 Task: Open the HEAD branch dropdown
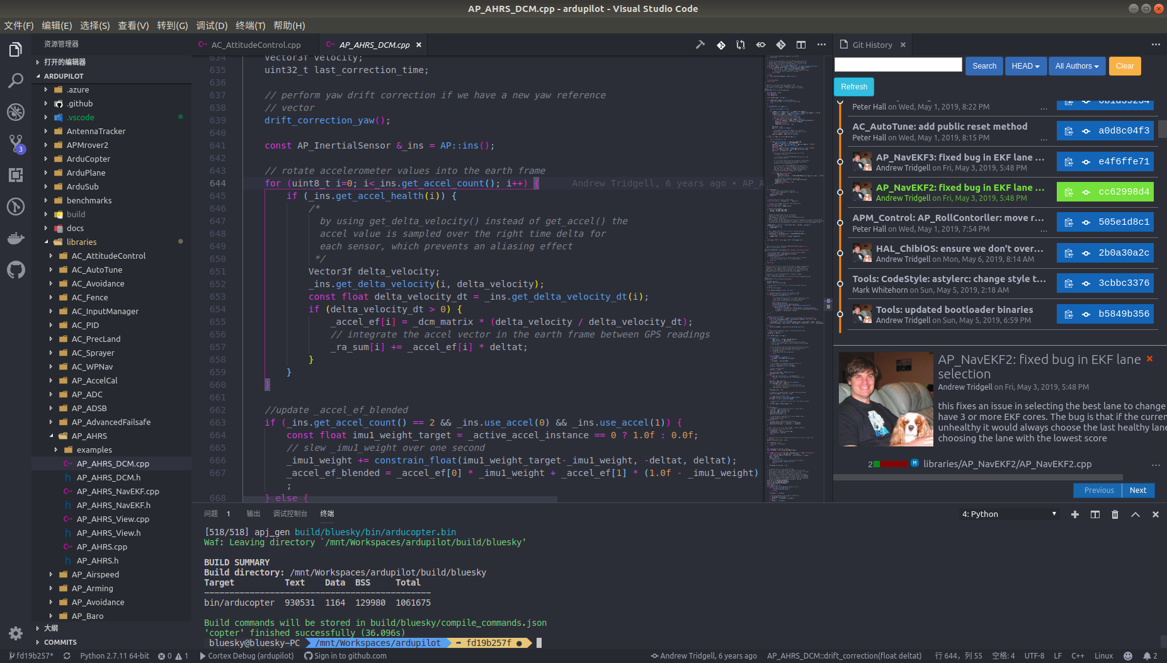[1025, 66]
